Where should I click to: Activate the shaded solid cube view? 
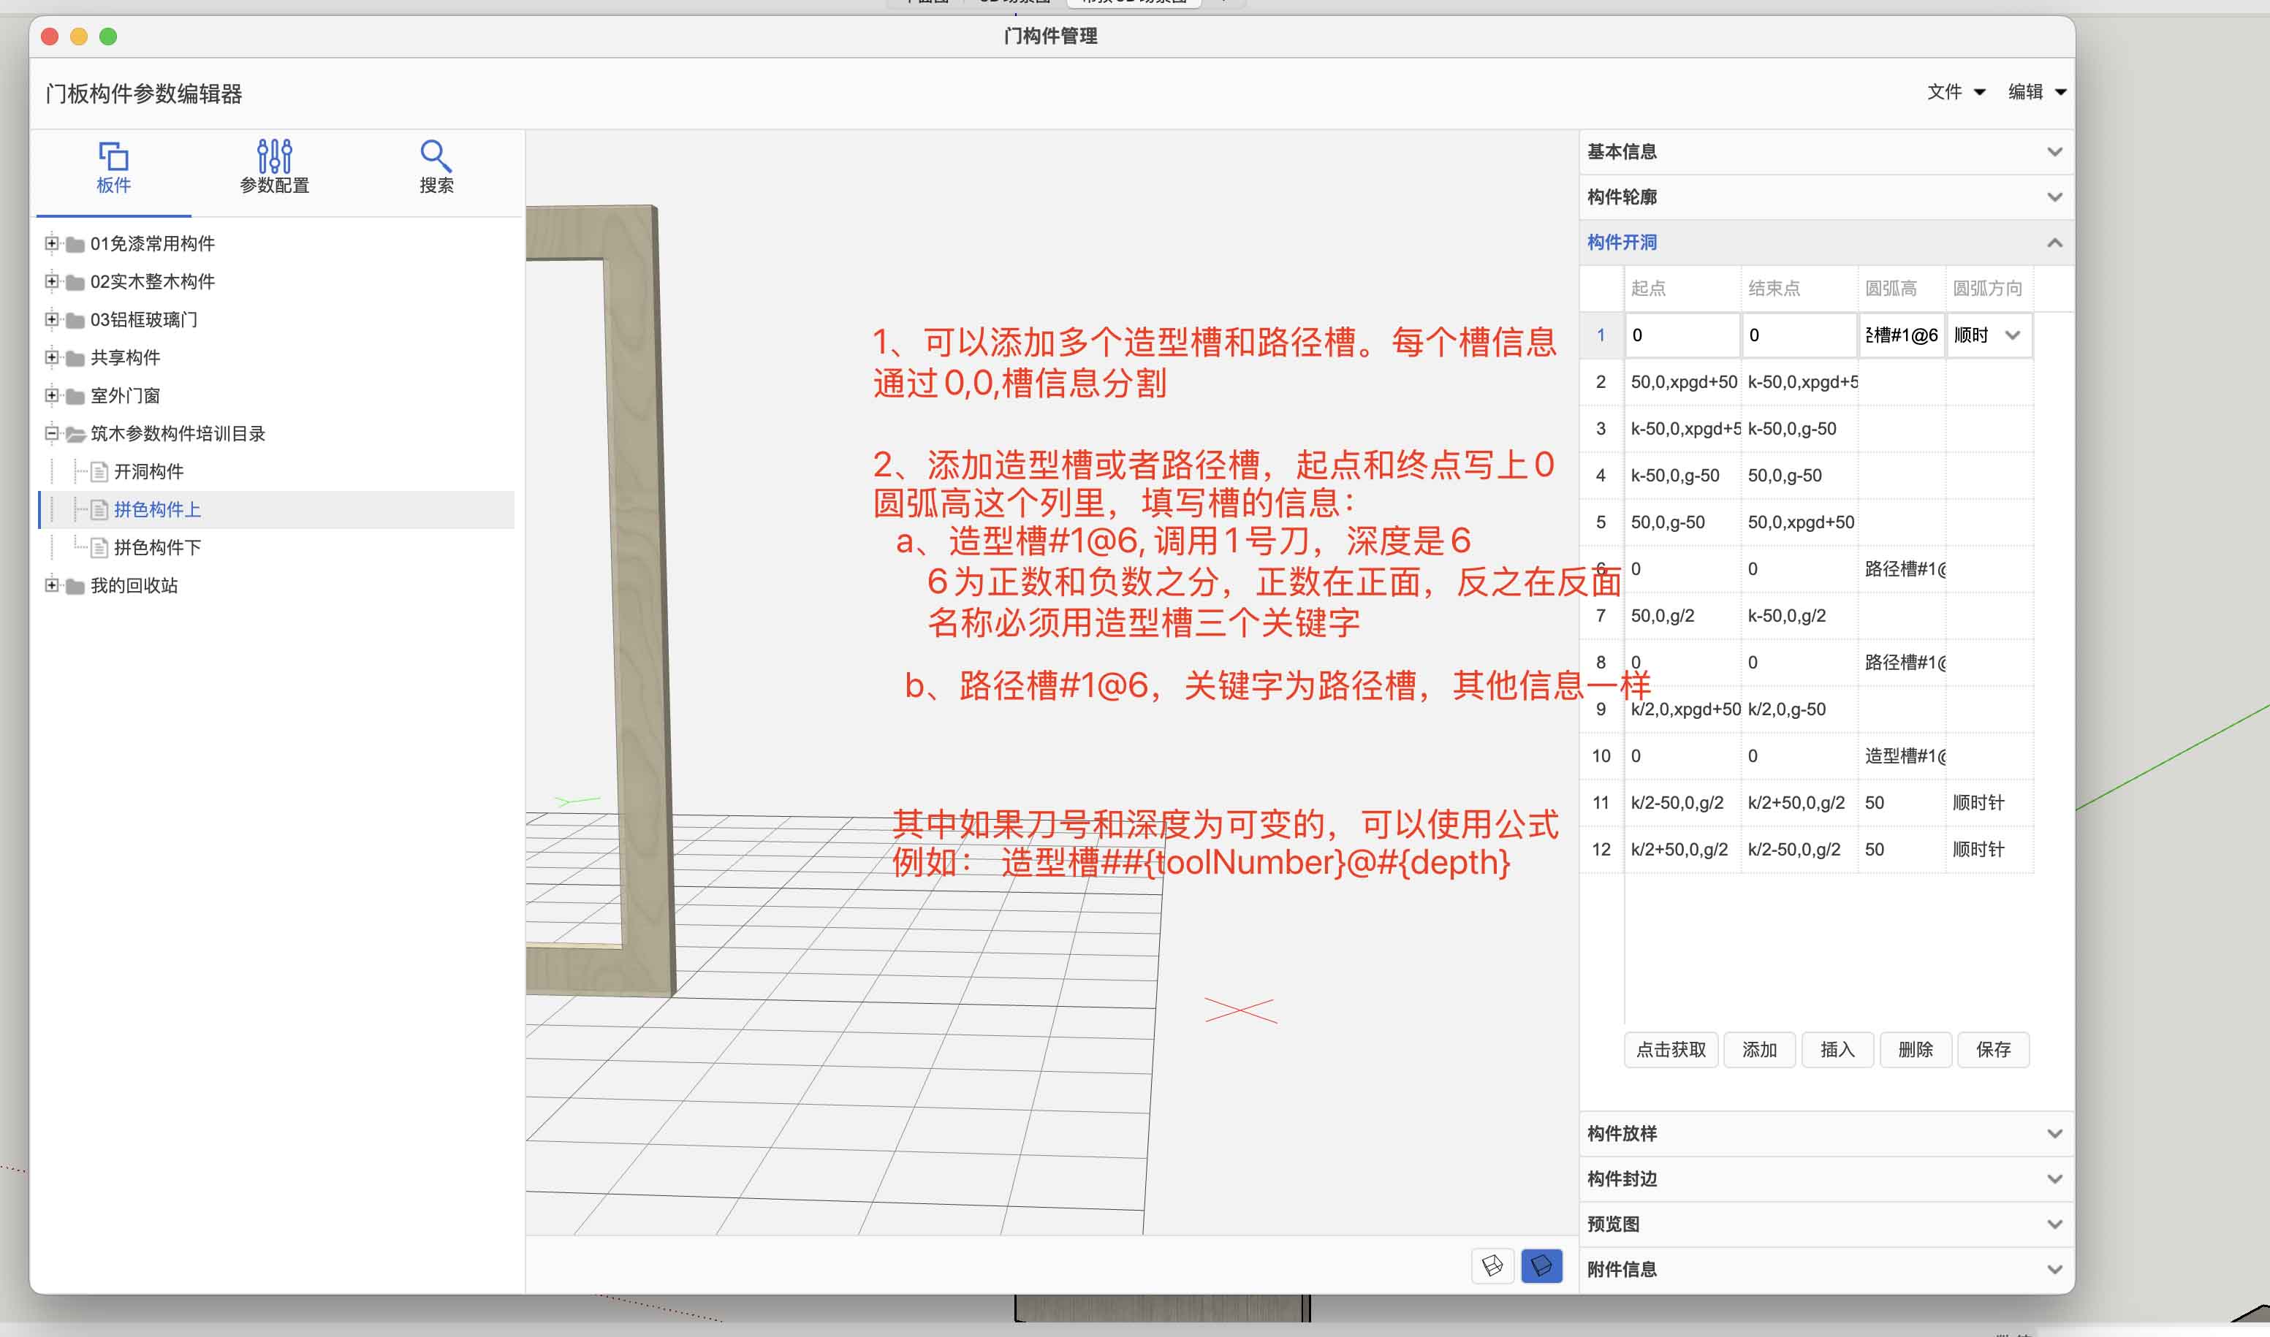1541,1266
